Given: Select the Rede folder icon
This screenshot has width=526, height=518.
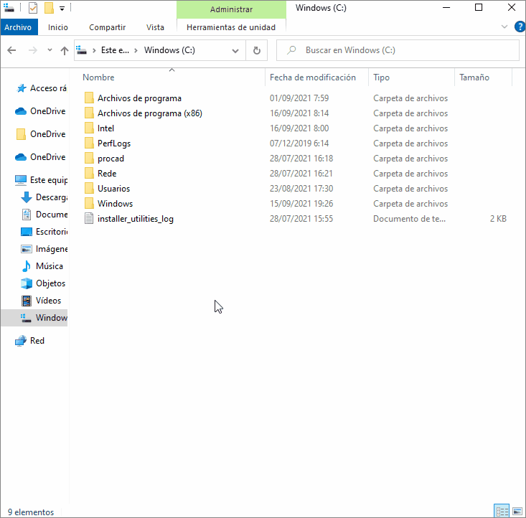Looking at the screenshot, I should (89, 174).
